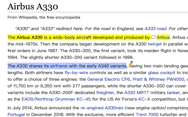The image size is (188, 117).
Task: Open the re-engined A330neo link
Action: point(102,108)
